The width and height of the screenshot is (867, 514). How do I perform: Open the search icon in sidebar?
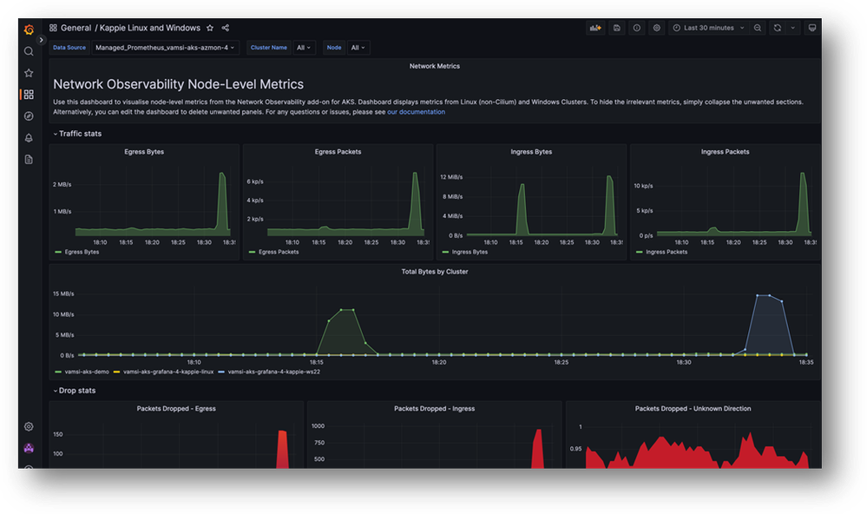click(29, 51)
